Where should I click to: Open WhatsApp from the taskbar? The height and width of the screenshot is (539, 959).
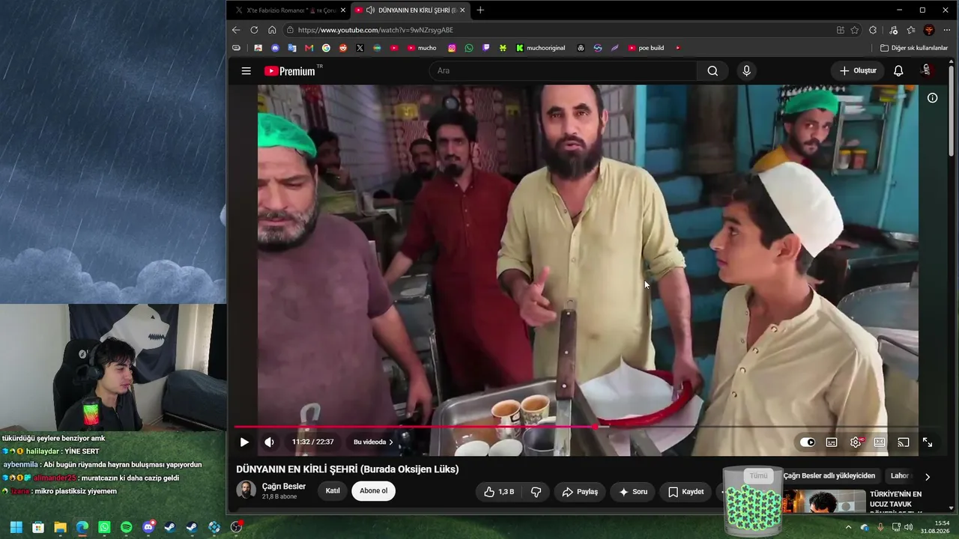click(x=104, y=528)
